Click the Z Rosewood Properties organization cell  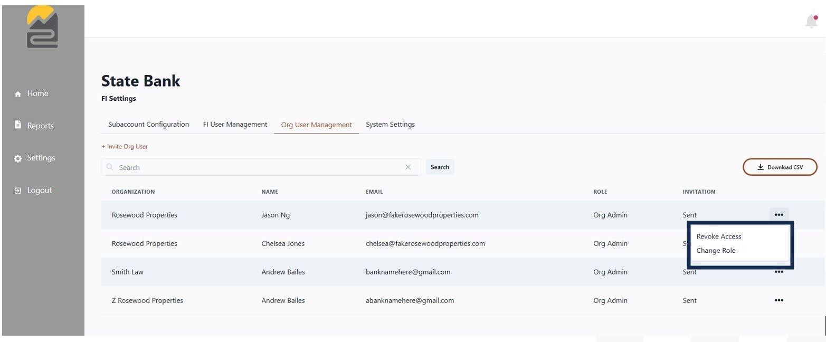tap(147, 300)
